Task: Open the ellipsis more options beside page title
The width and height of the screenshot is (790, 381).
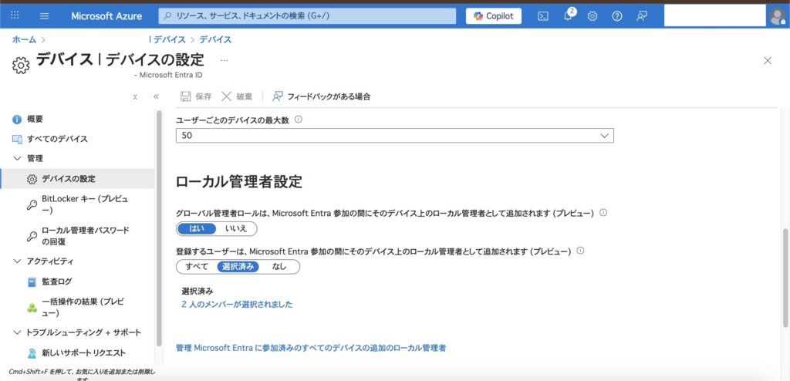Action: coord(225,60)
